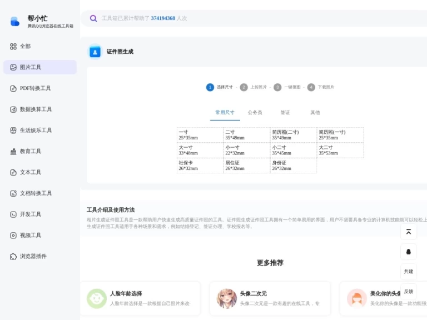
Task: Select the 二寸 35*49mm size
Action: point(247,135)
